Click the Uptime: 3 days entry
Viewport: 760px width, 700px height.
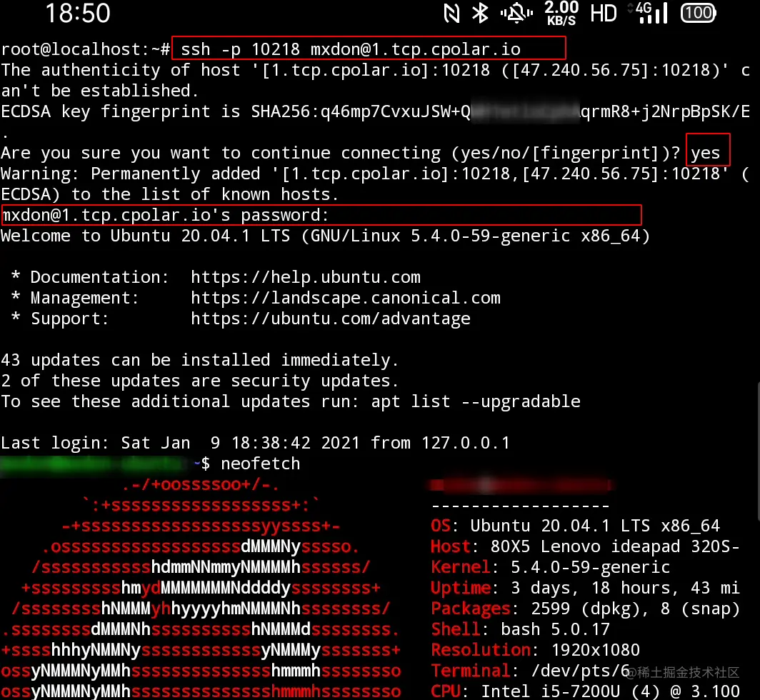click(x=585, y=588)
